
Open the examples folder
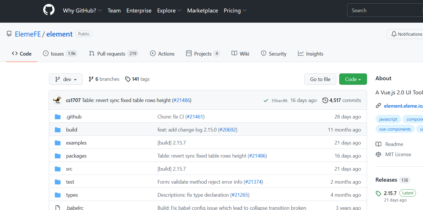click(76, 143)
